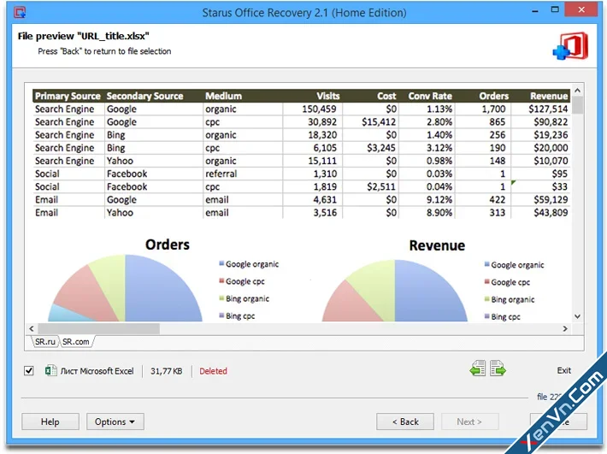
Task: Click the orders cell 865
Action: [x=497, y=122]
